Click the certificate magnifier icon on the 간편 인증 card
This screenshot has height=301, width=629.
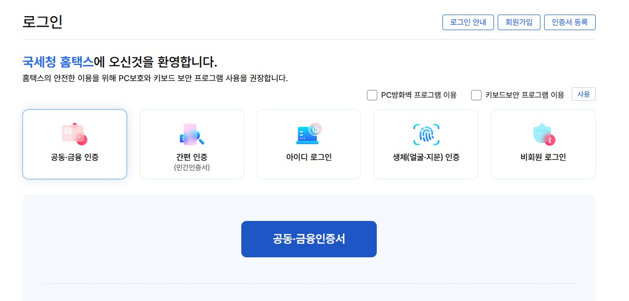(192, 134)
